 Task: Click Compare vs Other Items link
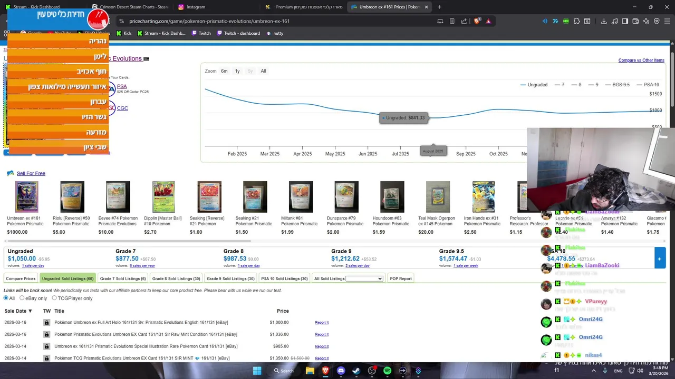[x=641, y=60]
